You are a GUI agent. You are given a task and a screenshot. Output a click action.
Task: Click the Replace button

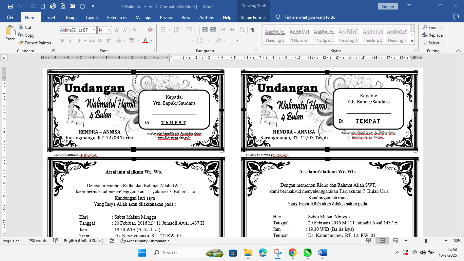432,35
